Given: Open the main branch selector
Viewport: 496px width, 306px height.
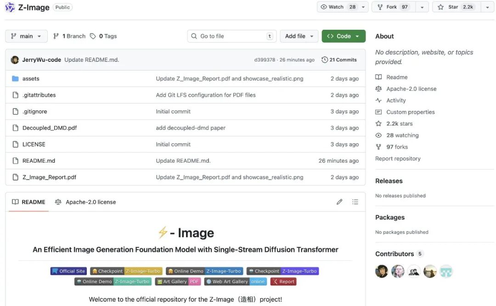Looking at the screenshot, I should click(x=26, y=36).
